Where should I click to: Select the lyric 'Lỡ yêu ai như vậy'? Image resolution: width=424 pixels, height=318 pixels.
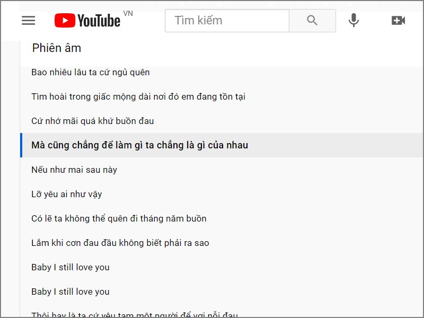tap(66, 194)
